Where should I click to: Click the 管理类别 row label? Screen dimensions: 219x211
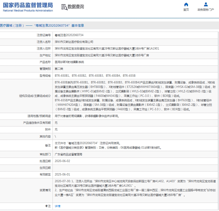[x=45, y=69]
